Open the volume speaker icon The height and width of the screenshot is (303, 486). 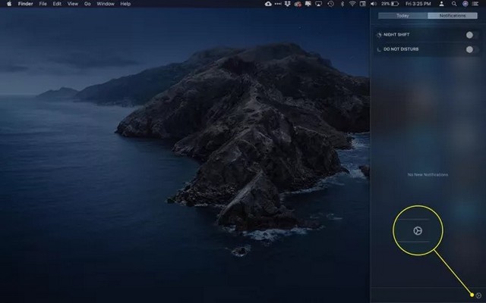tap(374, 4)
